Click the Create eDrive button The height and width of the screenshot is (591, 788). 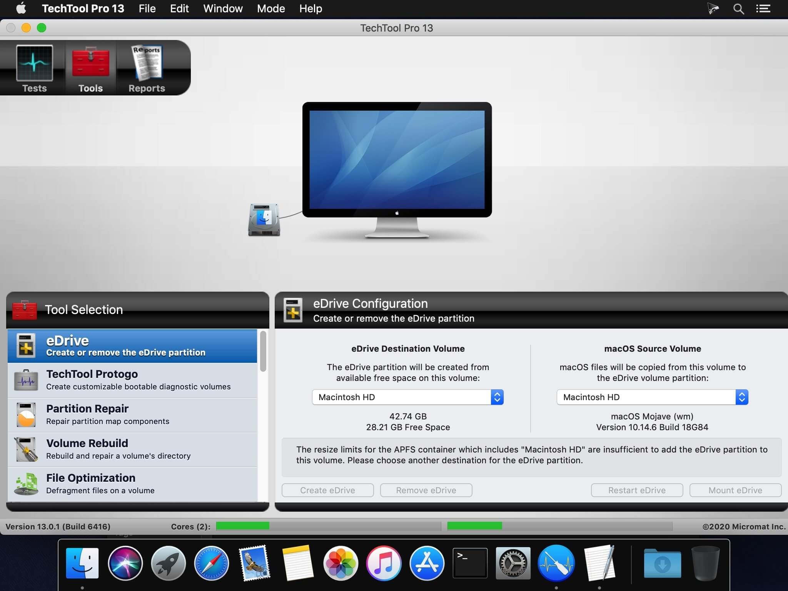coord(327,490)
